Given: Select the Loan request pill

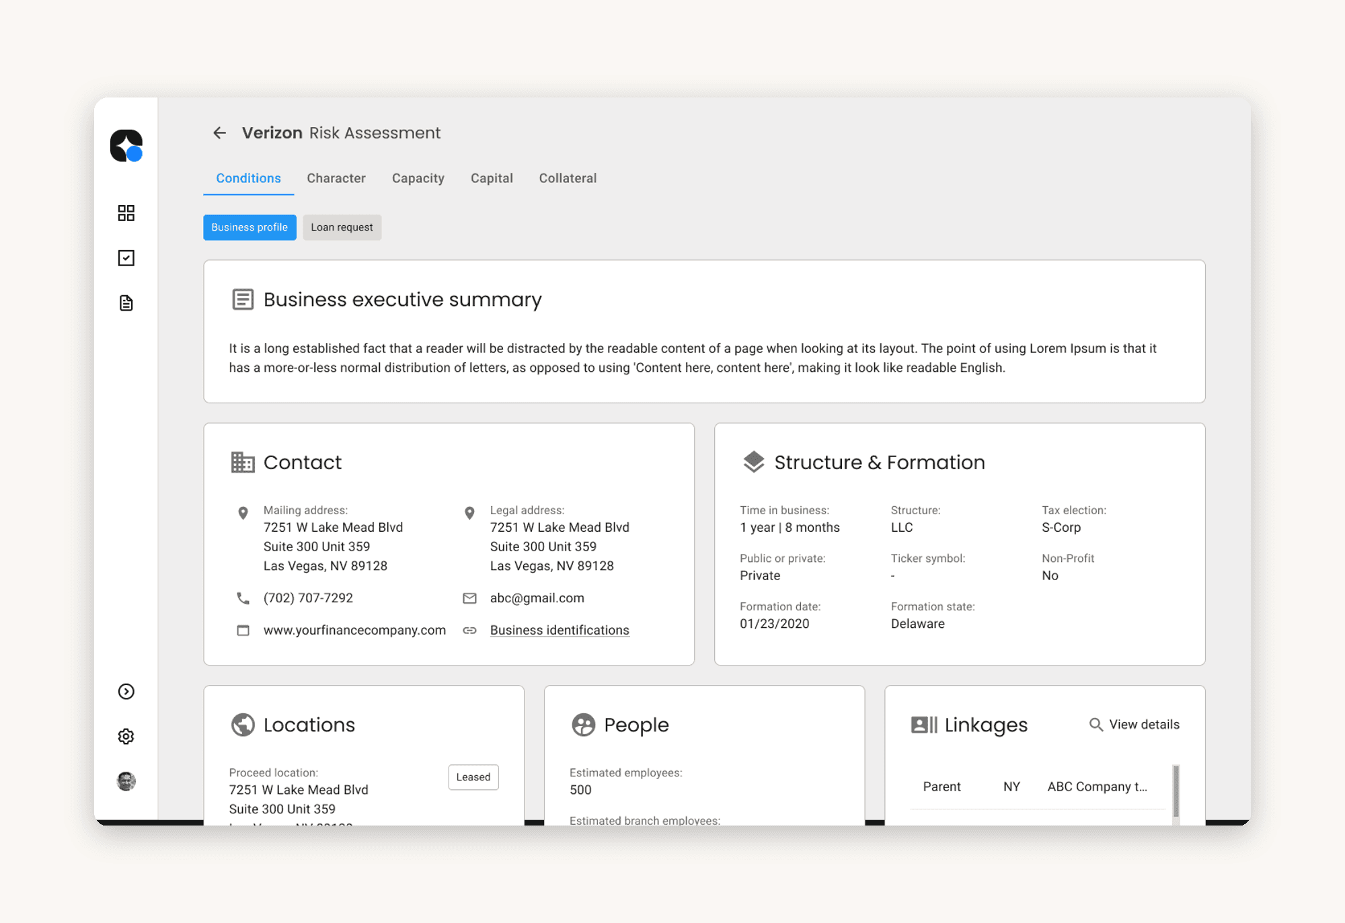Looking at the screenshot, I should tap(342, 227).
